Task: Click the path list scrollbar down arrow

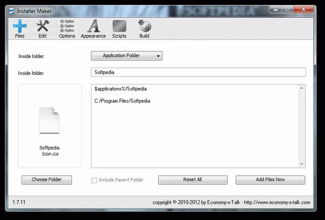Action: click(x=302, y=164)
